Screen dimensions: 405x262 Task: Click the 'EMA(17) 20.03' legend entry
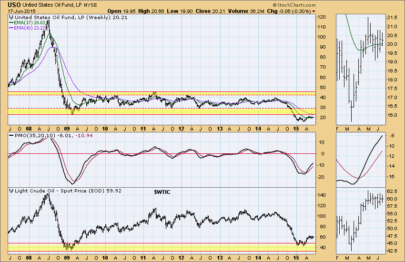click(30, 23)
